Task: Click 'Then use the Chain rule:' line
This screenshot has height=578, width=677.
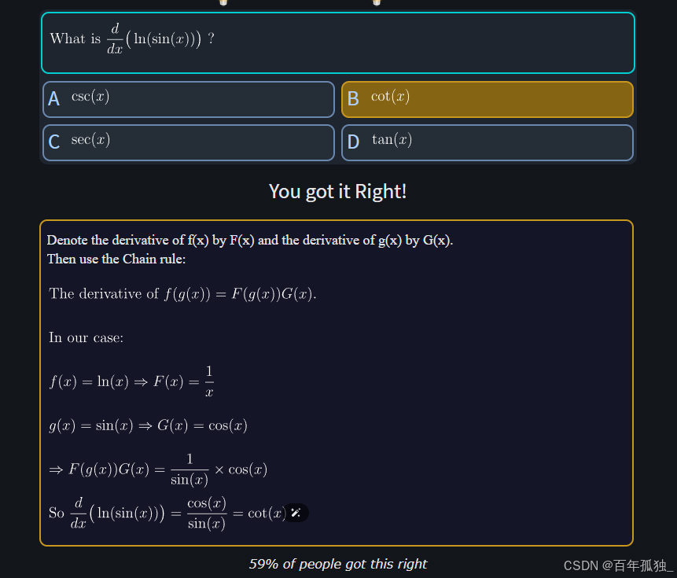Action: click(x=116, y=259)
